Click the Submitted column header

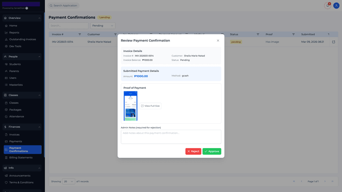[x=308, y=34]
